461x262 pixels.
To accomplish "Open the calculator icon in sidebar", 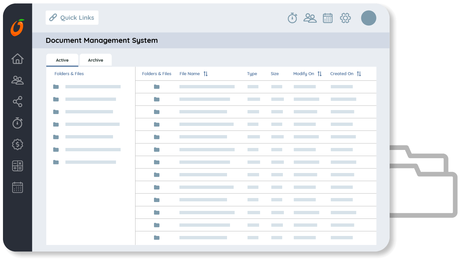I will coord(18,166).
